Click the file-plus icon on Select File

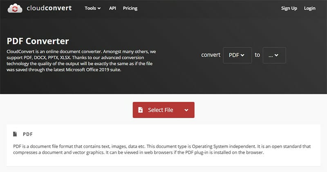(x=141, y=110)
